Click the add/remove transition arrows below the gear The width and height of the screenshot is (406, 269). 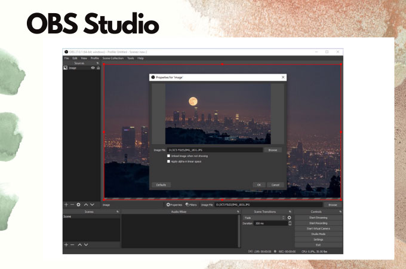coord(290,223)
